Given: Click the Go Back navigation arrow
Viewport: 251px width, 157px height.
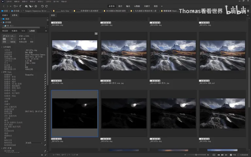Looking at the screenshot, I should tap(4, 6).
